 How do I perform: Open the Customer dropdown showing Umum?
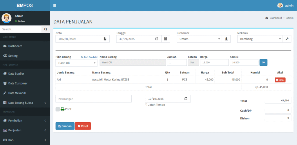pyautogui.click(x=199, y=39)
